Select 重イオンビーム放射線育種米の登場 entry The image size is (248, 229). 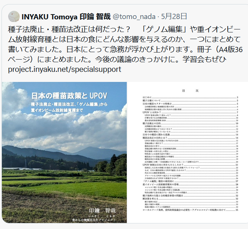coord(162,185)
